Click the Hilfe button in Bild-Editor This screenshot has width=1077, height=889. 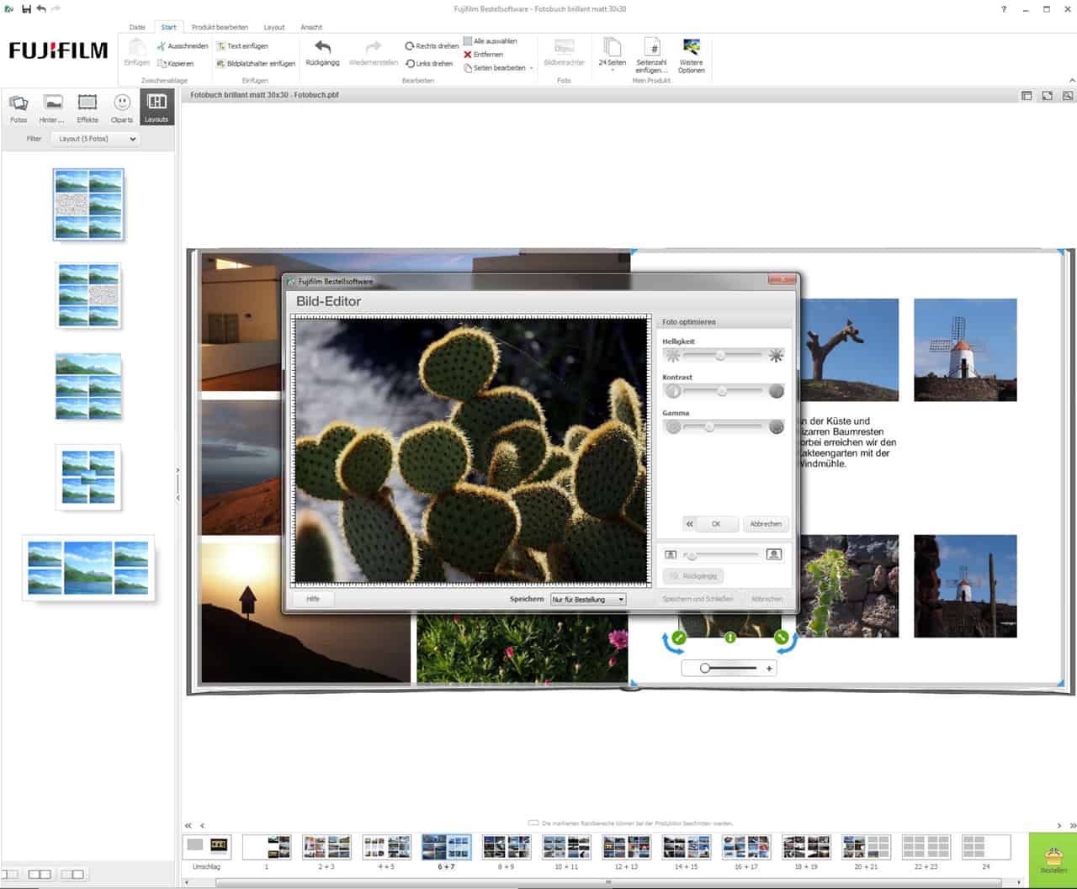click(x=313, y=599)
